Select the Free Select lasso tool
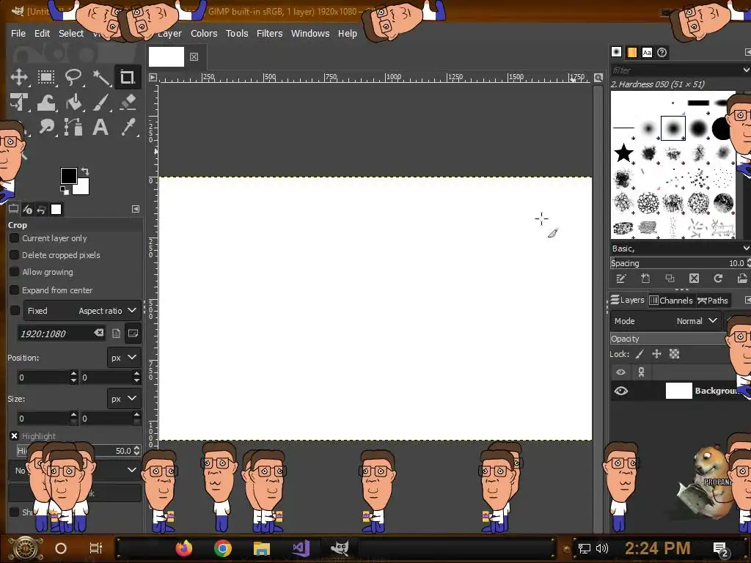The width and height of the screenshot is (751, 563). [x=73, y=77]
